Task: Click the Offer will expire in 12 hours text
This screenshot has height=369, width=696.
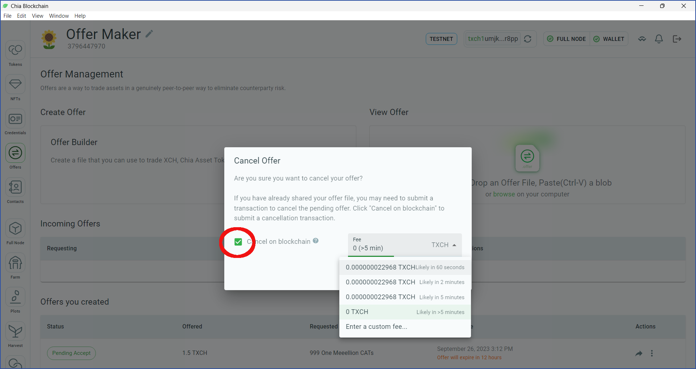Action: [x=469, y=358]
